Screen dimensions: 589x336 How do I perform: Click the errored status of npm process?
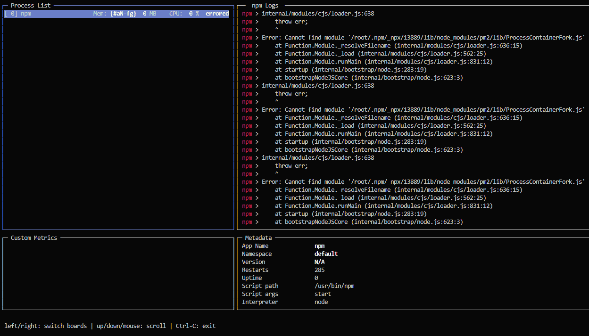(x=217, y=14)
